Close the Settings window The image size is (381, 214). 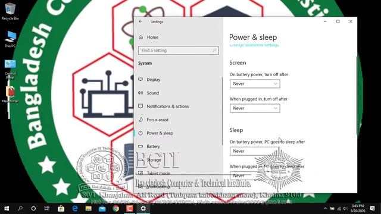351,21
